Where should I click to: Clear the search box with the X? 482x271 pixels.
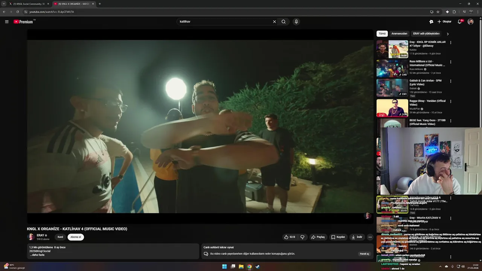(x=275, y=22)
